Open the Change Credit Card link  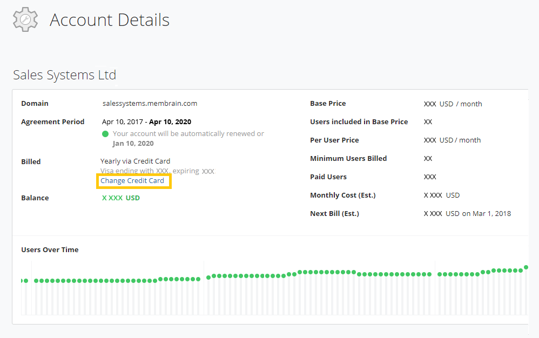(x=132, y=181)
